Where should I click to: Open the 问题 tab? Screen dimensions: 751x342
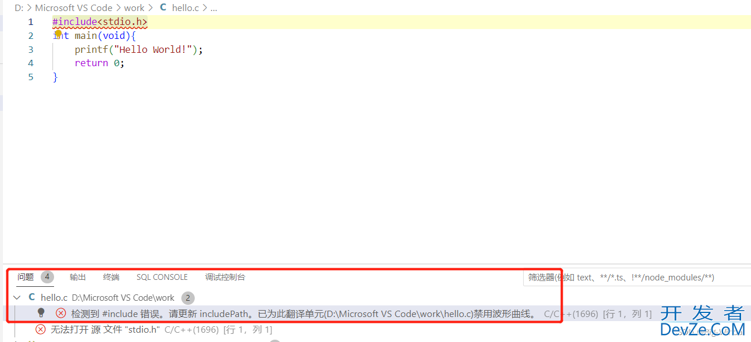point(26,277)
